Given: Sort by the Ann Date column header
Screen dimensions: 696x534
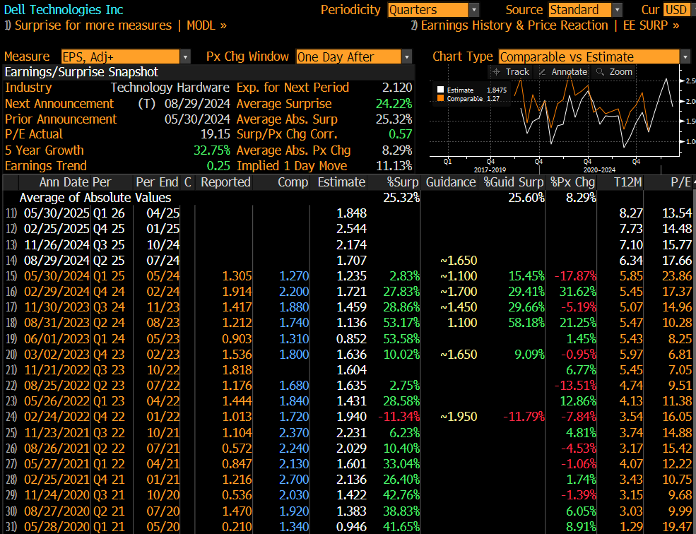Looking at the screenshot, I should (64, 182).
